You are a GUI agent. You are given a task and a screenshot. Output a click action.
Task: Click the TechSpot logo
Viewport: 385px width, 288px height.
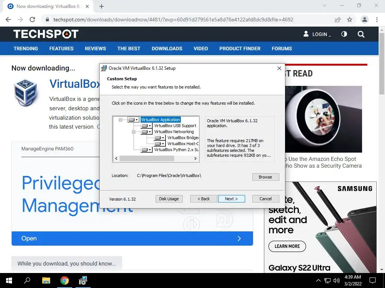(x=46, y=34)
